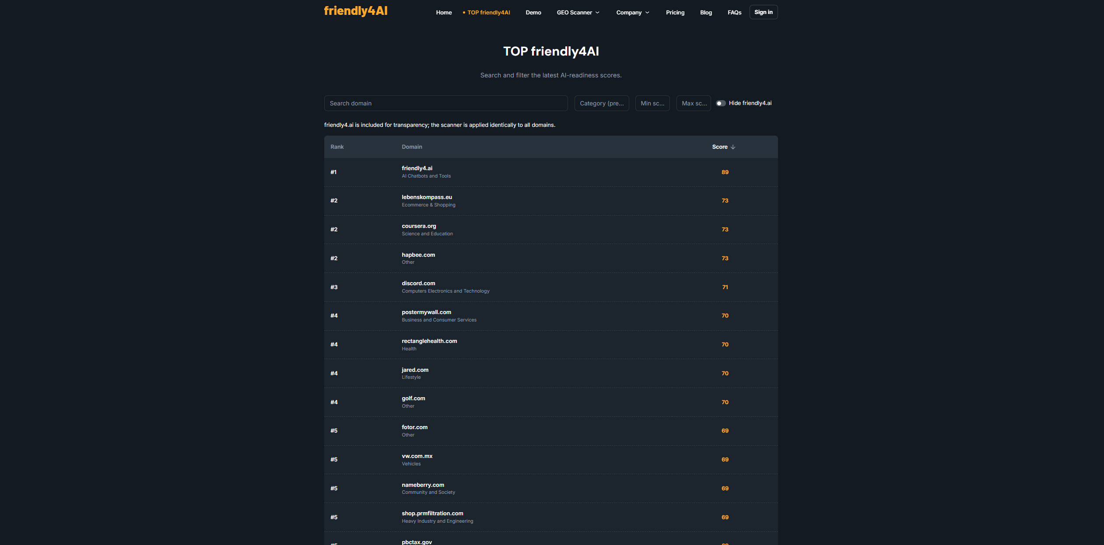The width and height of the screenshot is (1104, 545).
Task: Click the Lifestyle category label
Action: [x=411, y=377]
